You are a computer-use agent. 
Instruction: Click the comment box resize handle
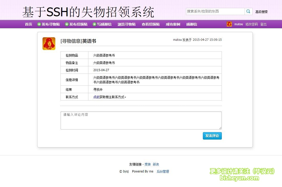220,128
